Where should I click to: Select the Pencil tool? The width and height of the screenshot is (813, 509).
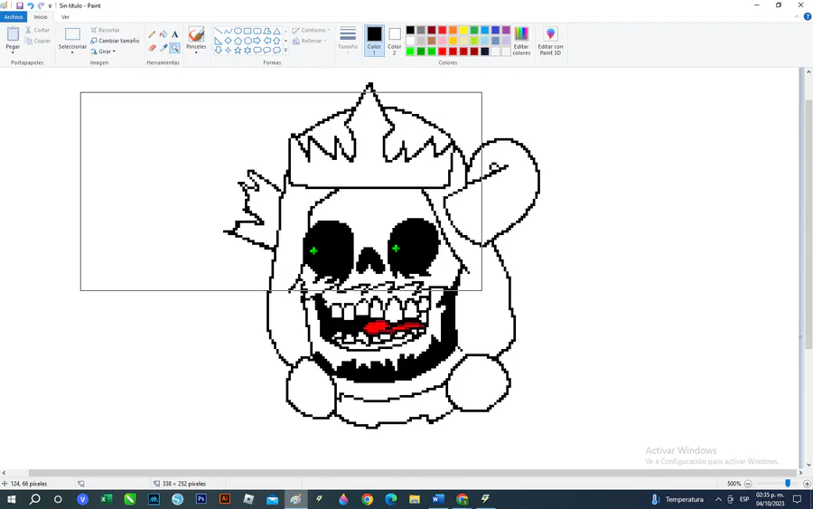tap(152, 34)
